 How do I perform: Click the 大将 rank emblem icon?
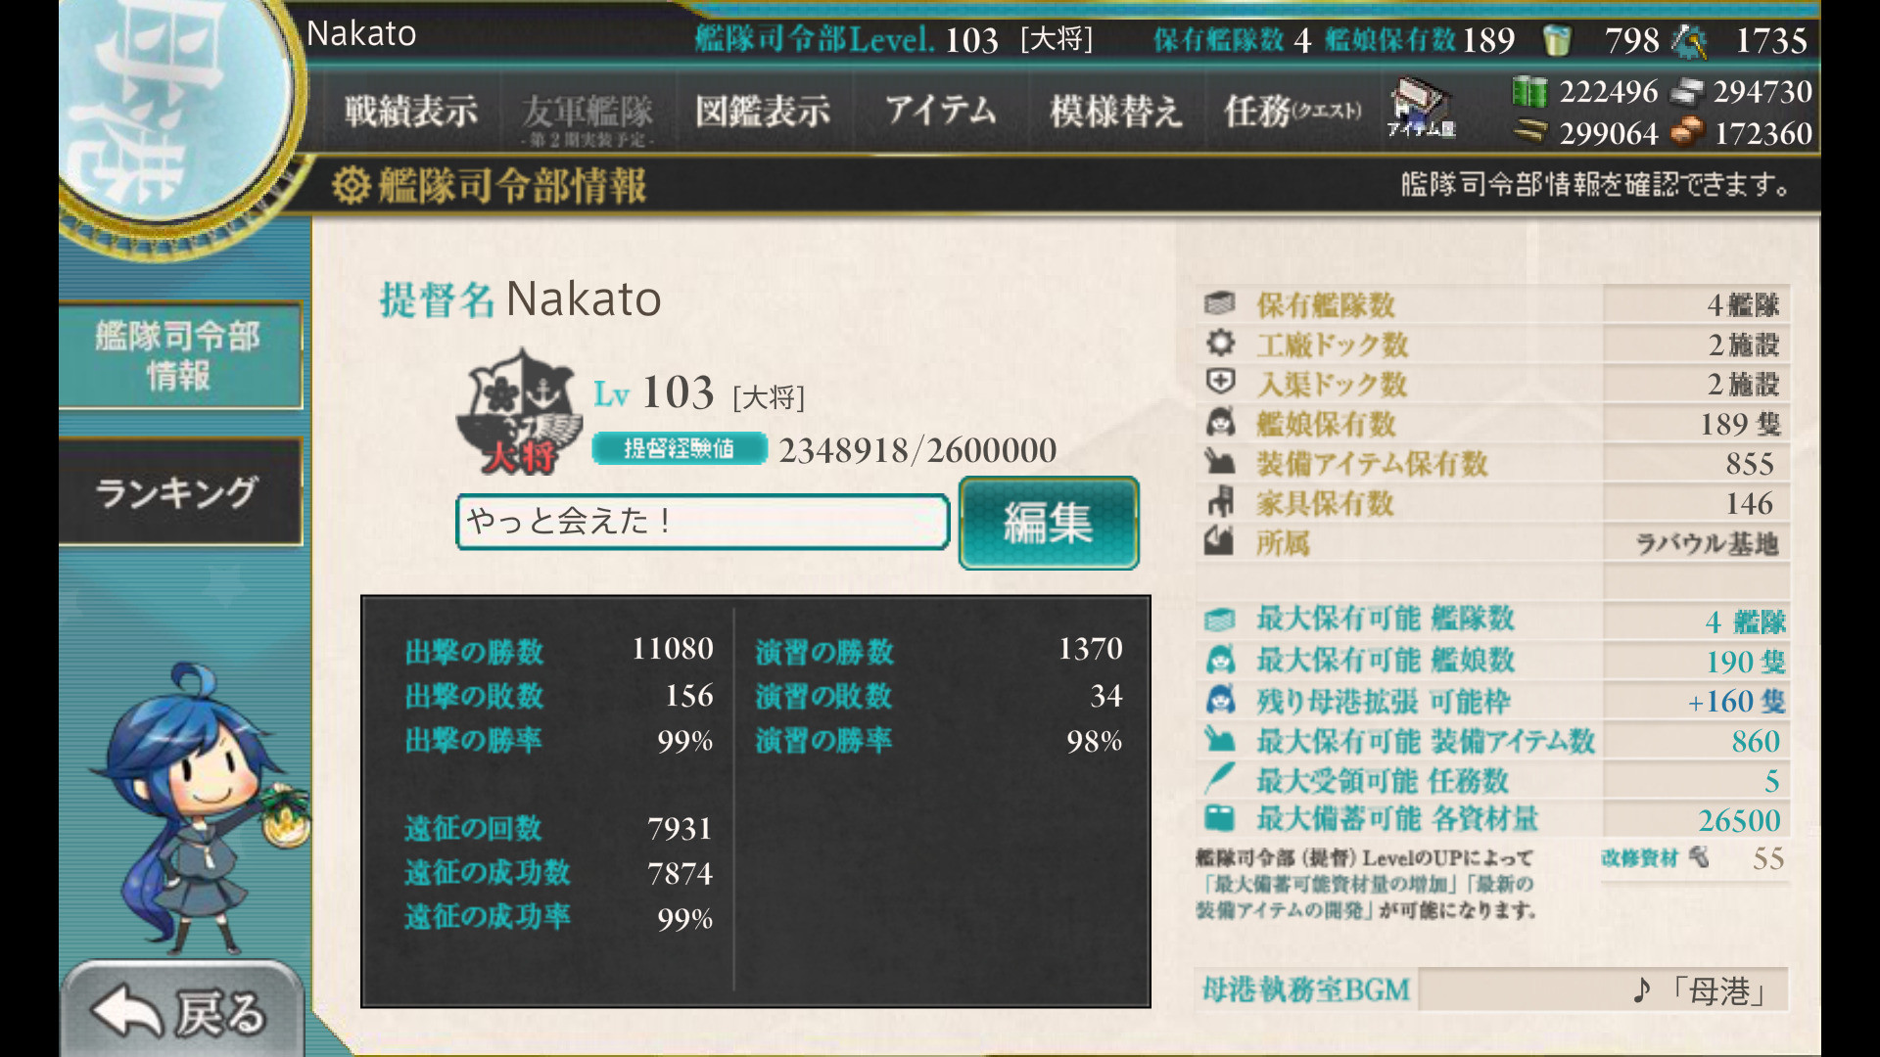pos(519,412)
